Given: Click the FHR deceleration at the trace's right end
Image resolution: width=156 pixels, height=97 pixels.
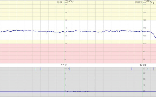Looking at the screenshot, I should coord(153,35).
